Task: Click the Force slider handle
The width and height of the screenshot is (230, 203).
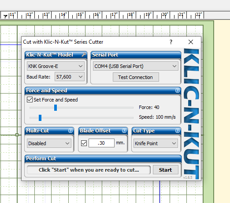Action: coord(56,108)
